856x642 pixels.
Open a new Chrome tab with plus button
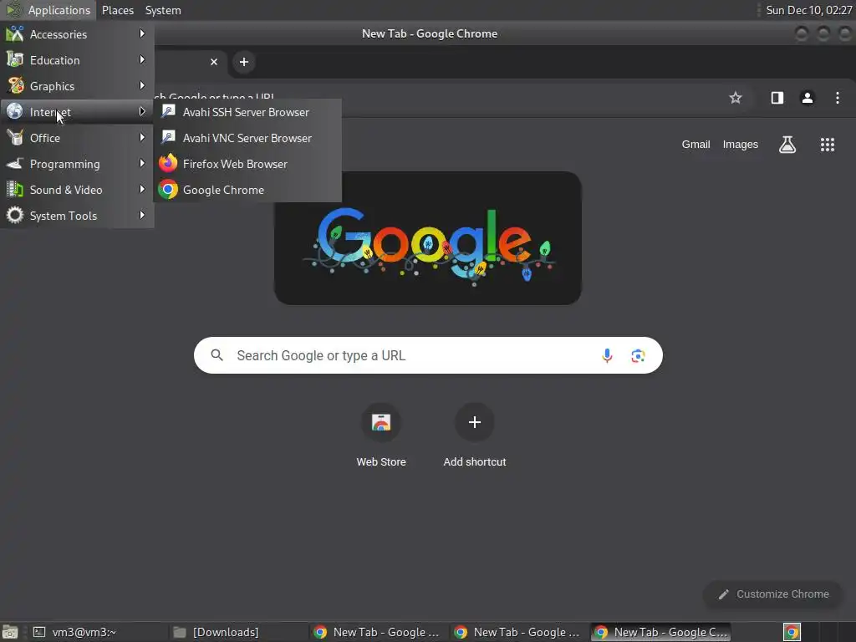244,62
